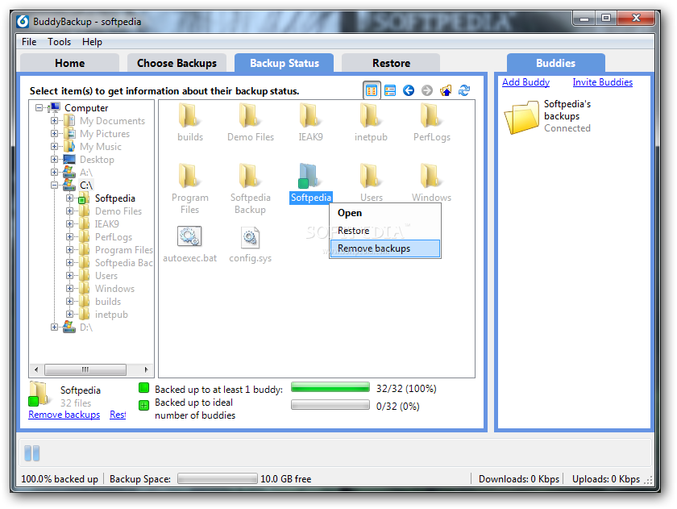
Task: Click the Invite Buddies link
Action: 602,82
